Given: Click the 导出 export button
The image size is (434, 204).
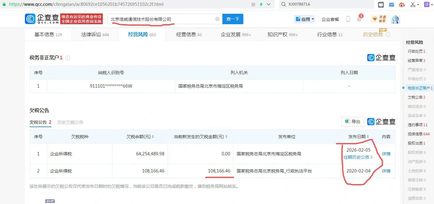Looking at the screenshot, I should click(x=353, y=122).
